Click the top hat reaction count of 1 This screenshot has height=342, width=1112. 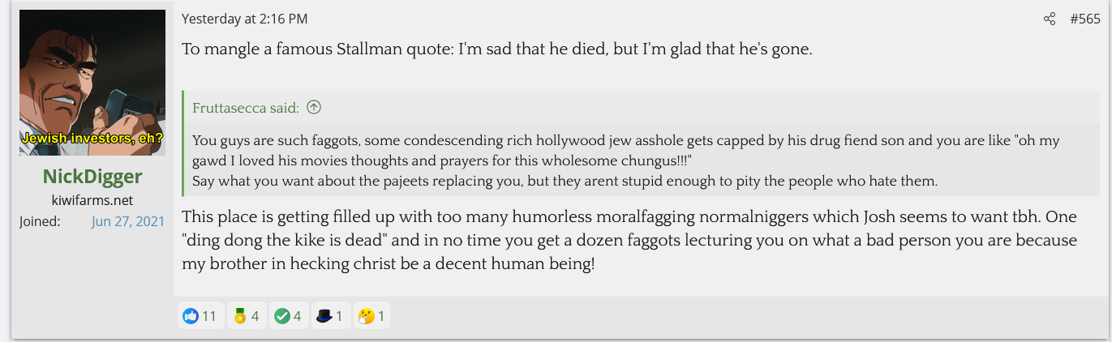coord(339,316)
